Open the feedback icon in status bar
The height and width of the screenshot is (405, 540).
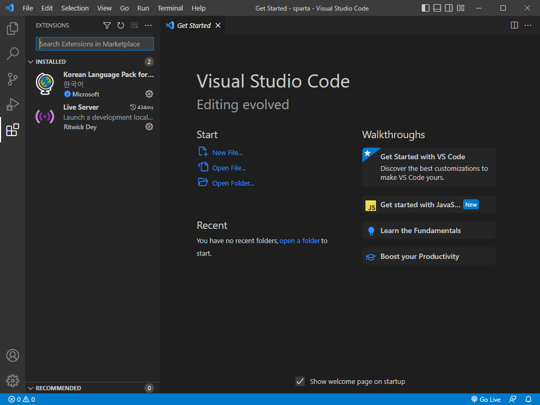click(513, 400)
